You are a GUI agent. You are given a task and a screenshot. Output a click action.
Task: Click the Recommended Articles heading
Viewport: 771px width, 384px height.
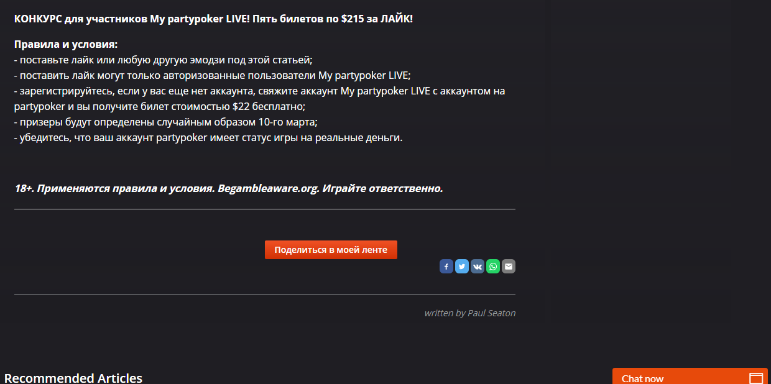pyautogui.click(x=73, y=378)
